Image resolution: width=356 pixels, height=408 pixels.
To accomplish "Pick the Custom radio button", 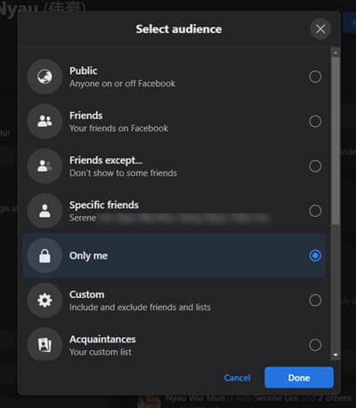I will 315,300.
